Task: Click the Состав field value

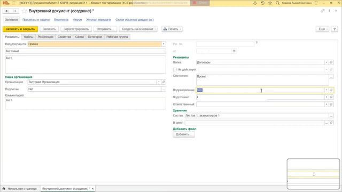Action: point(256,116)
